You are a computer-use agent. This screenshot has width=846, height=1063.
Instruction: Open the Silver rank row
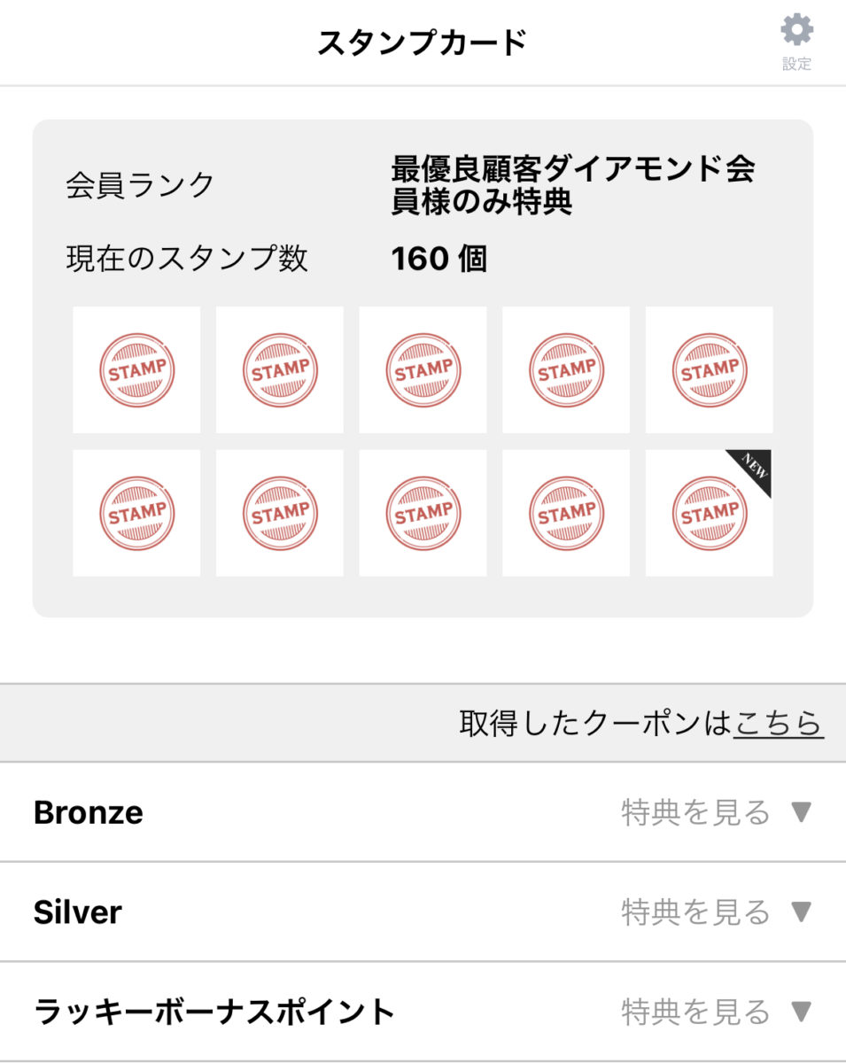(78, 912)
